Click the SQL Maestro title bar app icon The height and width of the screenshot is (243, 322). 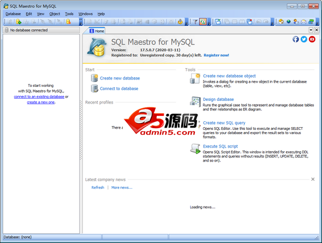coord(6,6)
